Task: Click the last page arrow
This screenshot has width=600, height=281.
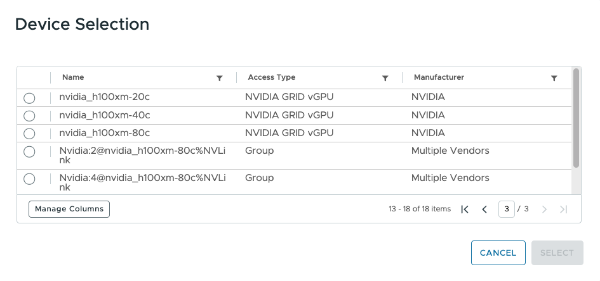Action: [x=563, y=209]
